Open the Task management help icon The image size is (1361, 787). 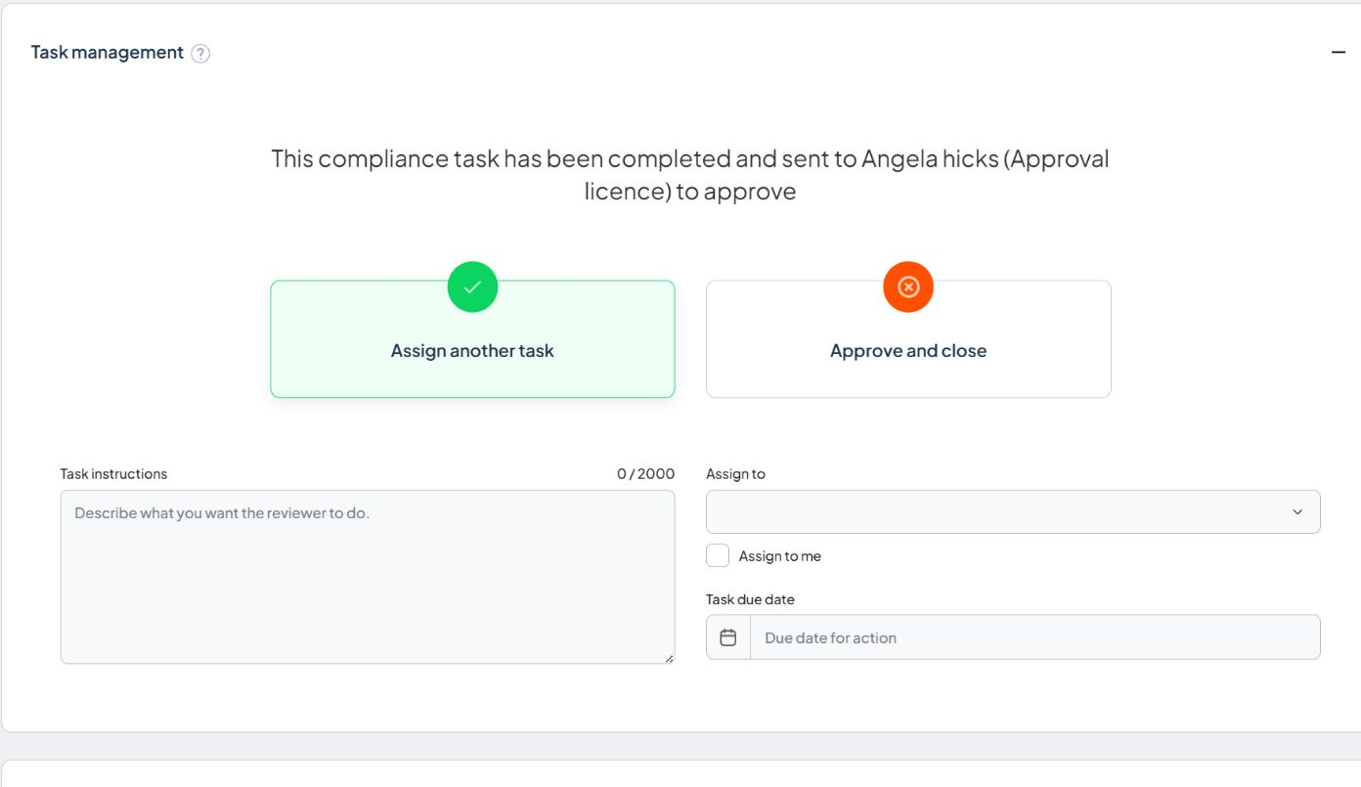tap(200, 54)
